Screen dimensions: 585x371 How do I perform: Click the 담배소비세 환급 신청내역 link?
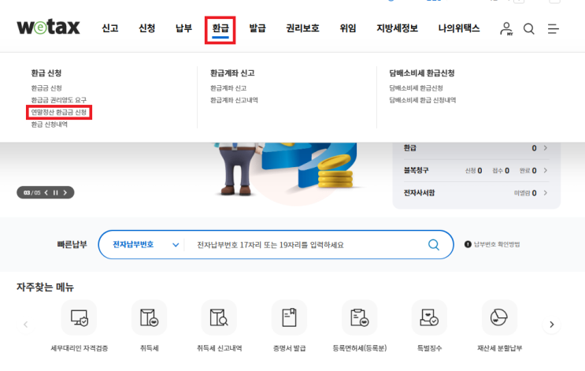422,100
